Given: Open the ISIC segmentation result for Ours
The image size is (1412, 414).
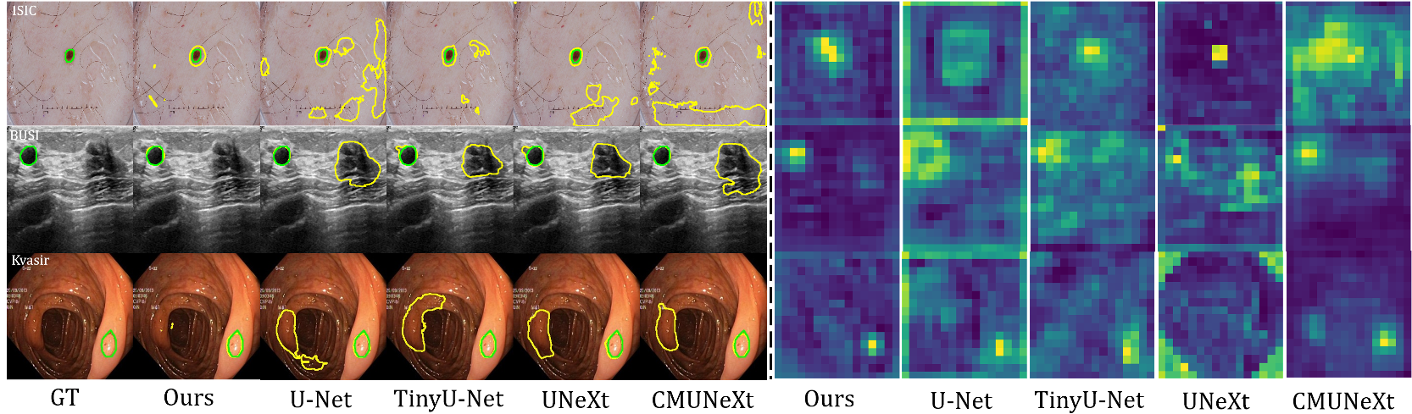Looking at the screenshot, I should coord(197,63).
